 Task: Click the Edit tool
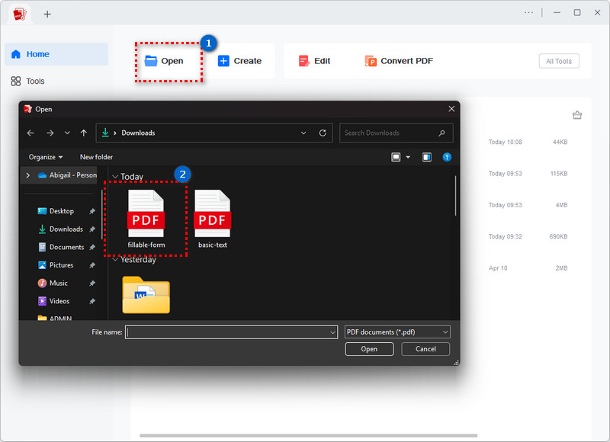pos(314,61)
